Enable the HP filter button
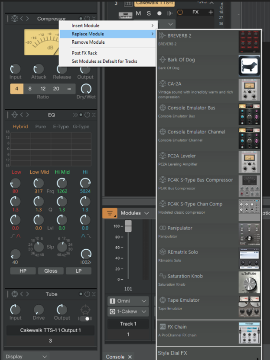This screenshot has width=270, height=360. coord(23,271)
